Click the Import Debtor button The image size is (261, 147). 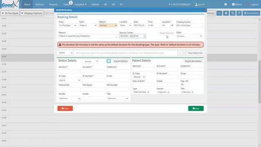point(121,61)
